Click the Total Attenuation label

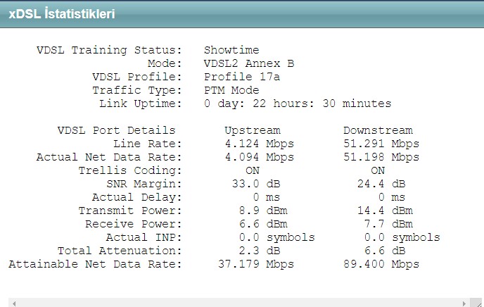pyautogui.click(x=120, y=251)
